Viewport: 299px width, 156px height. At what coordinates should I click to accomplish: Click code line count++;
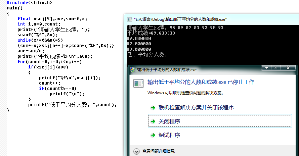tap(50, 83)
